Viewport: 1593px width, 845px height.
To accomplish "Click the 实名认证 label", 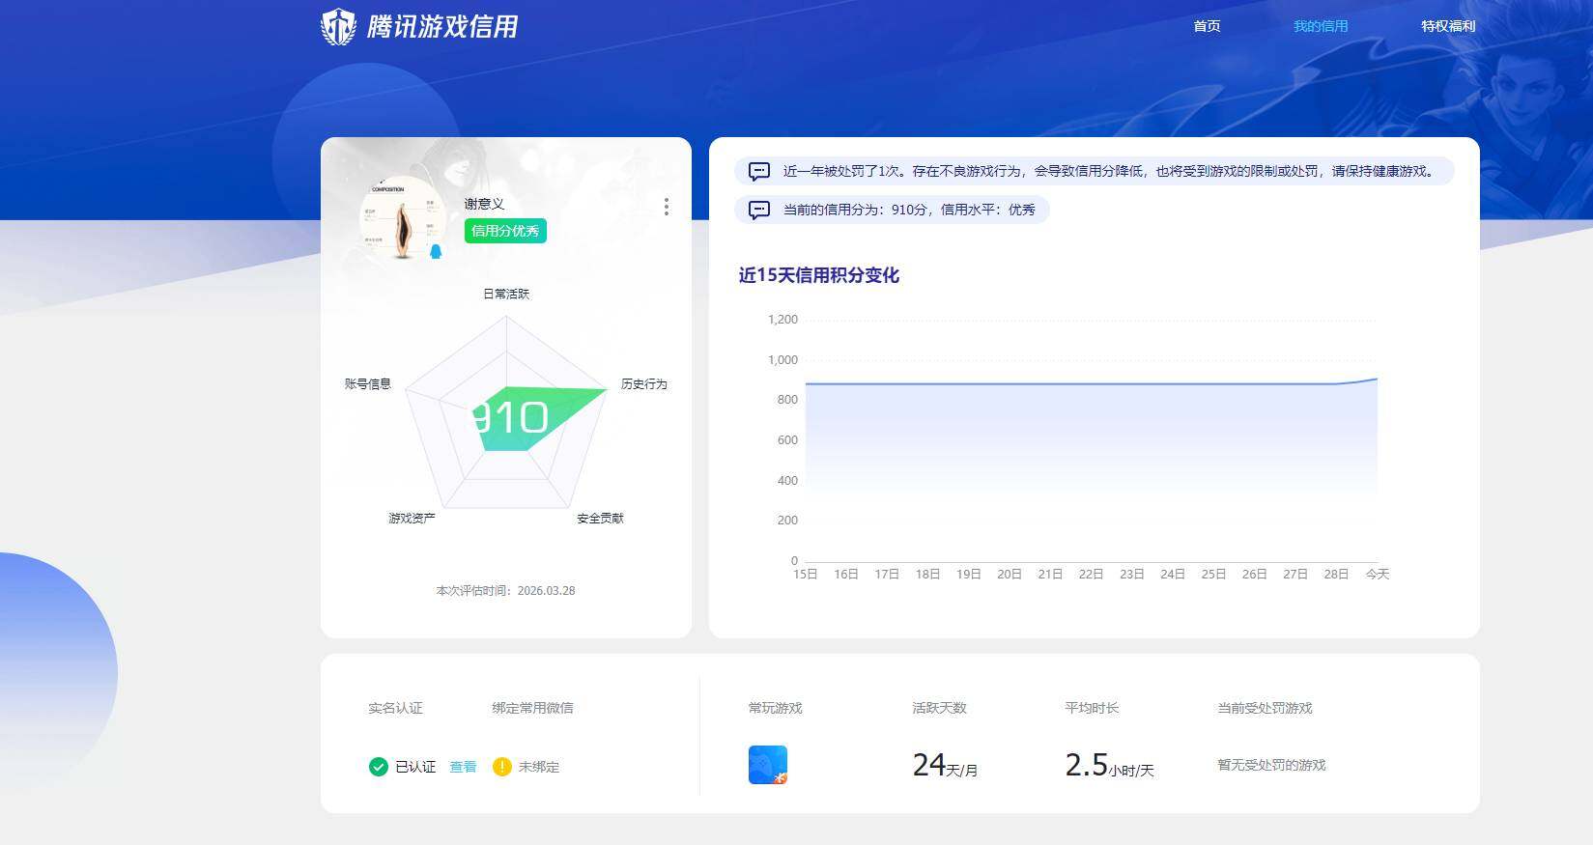I will (395, 708).
